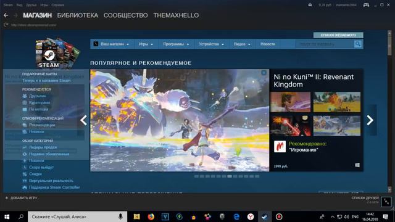Click the Alice search box on taskbar
Viewport: 395px width, 222px height.
click(77, 216)
